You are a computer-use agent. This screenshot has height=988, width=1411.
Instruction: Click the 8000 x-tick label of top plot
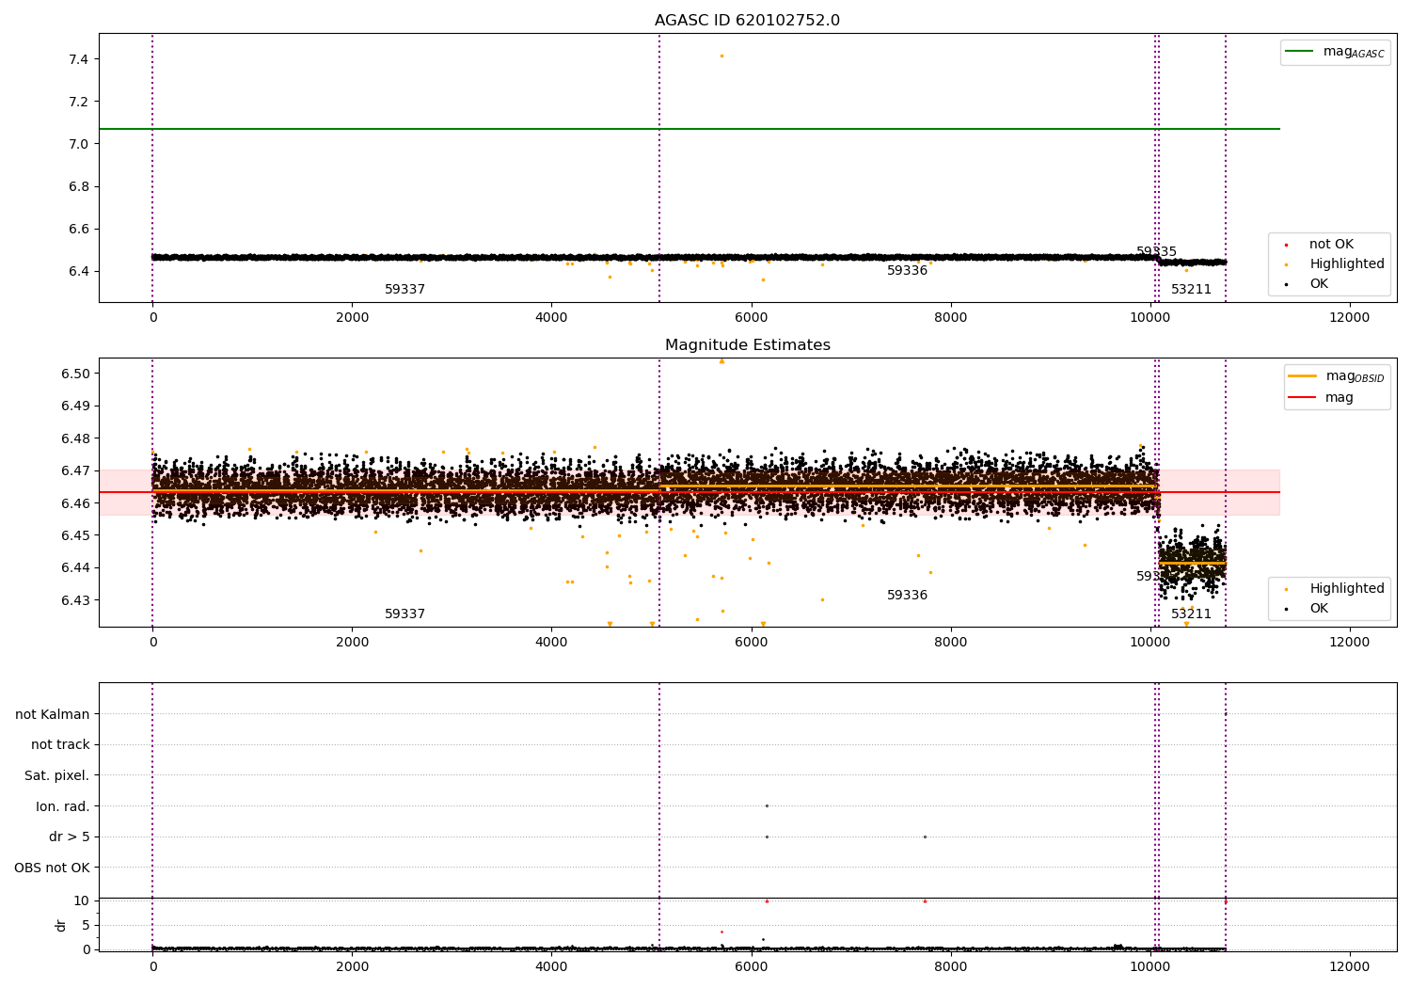[x=951, y=318]
